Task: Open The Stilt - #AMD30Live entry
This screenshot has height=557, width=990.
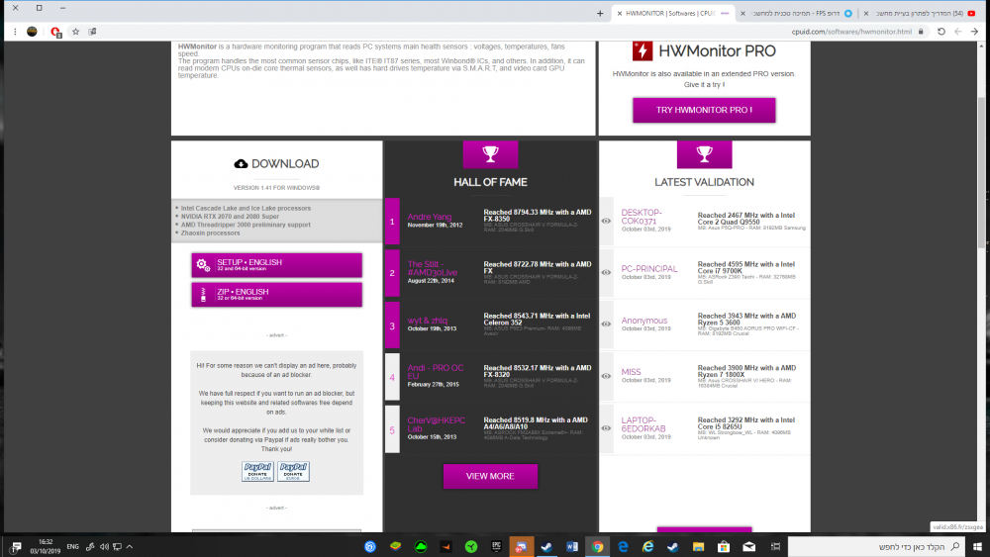Action: (x=433, y=268)
